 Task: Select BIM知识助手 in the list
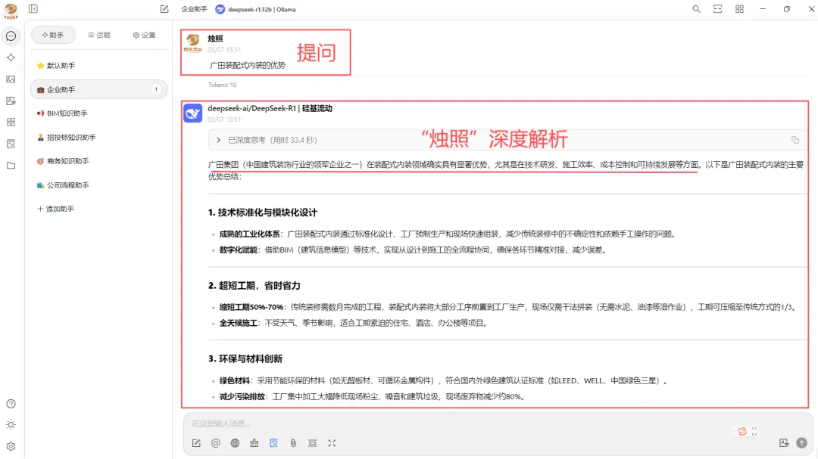tap(98, 113)
